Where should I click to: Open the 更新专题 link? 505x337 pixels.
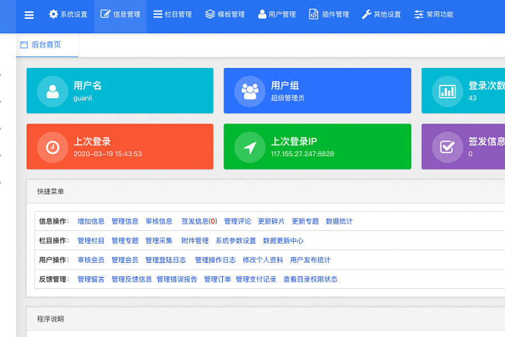pos(305,221)
